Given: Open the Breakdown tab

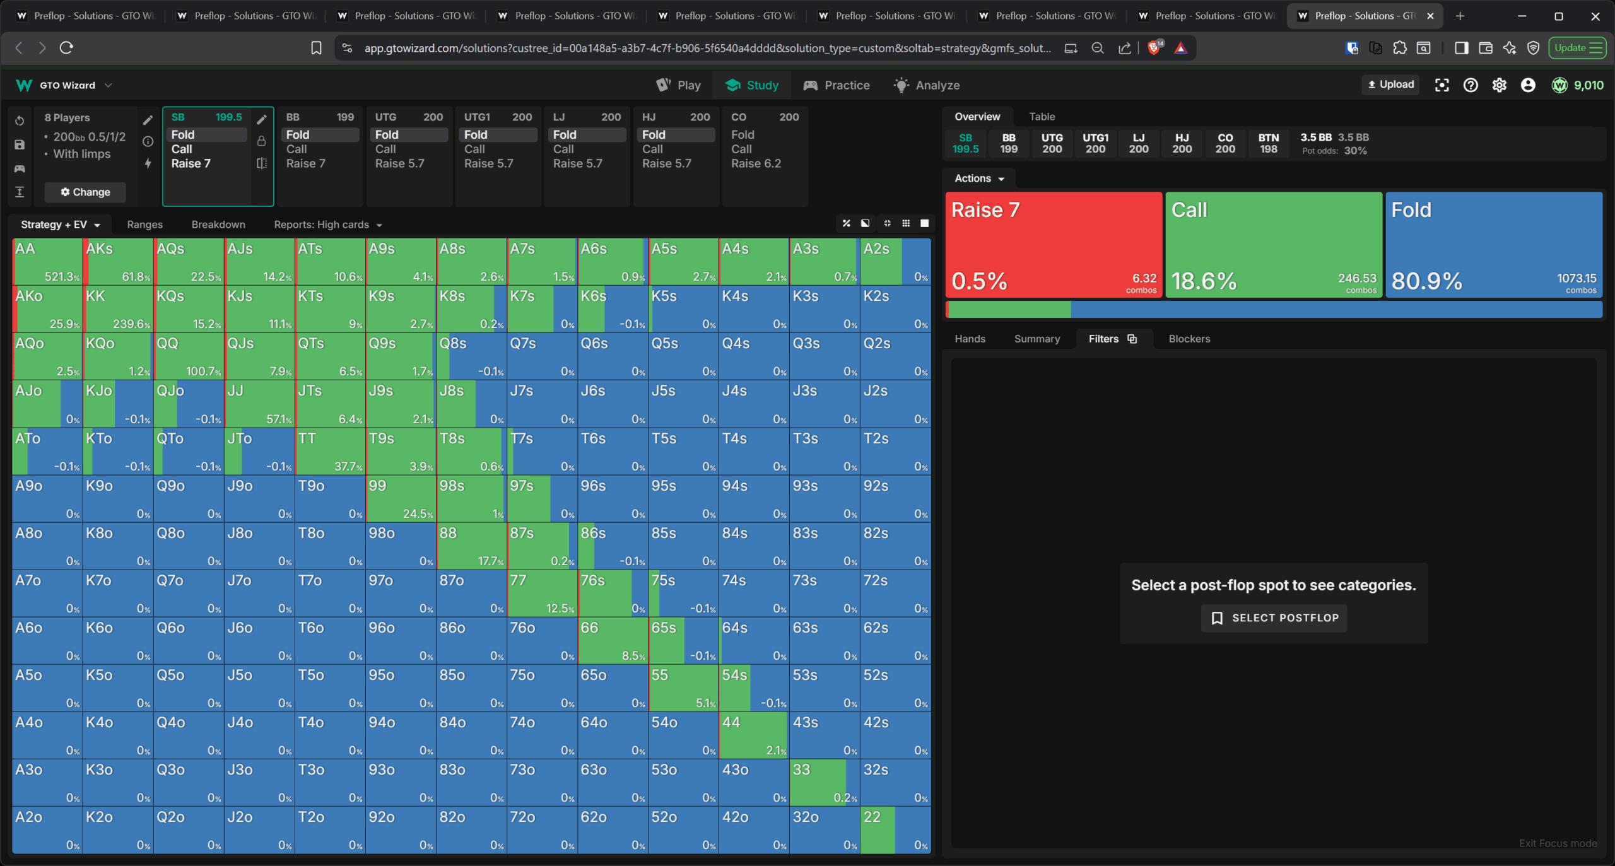Looking at the screenshot, I should coord(218,225).
